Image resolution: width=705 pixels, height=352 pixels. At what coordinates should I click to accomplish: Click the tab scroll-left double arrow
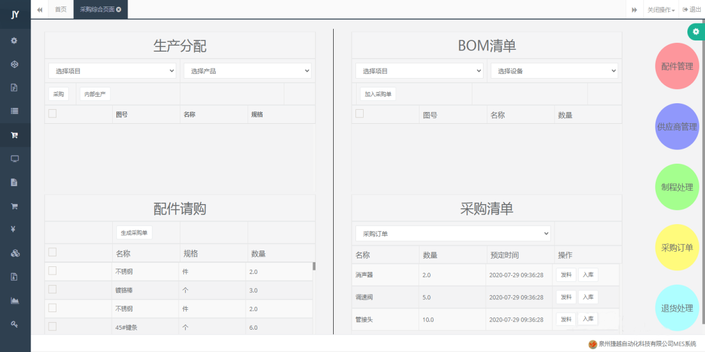(x=39, y=9)
